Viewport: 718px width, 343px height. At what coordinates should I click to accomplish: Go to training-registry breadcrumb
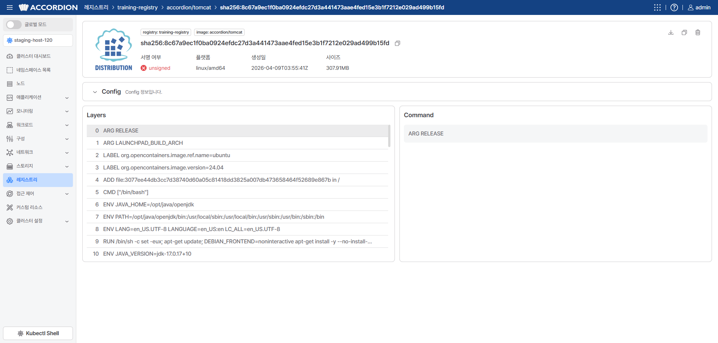[137, 7]
